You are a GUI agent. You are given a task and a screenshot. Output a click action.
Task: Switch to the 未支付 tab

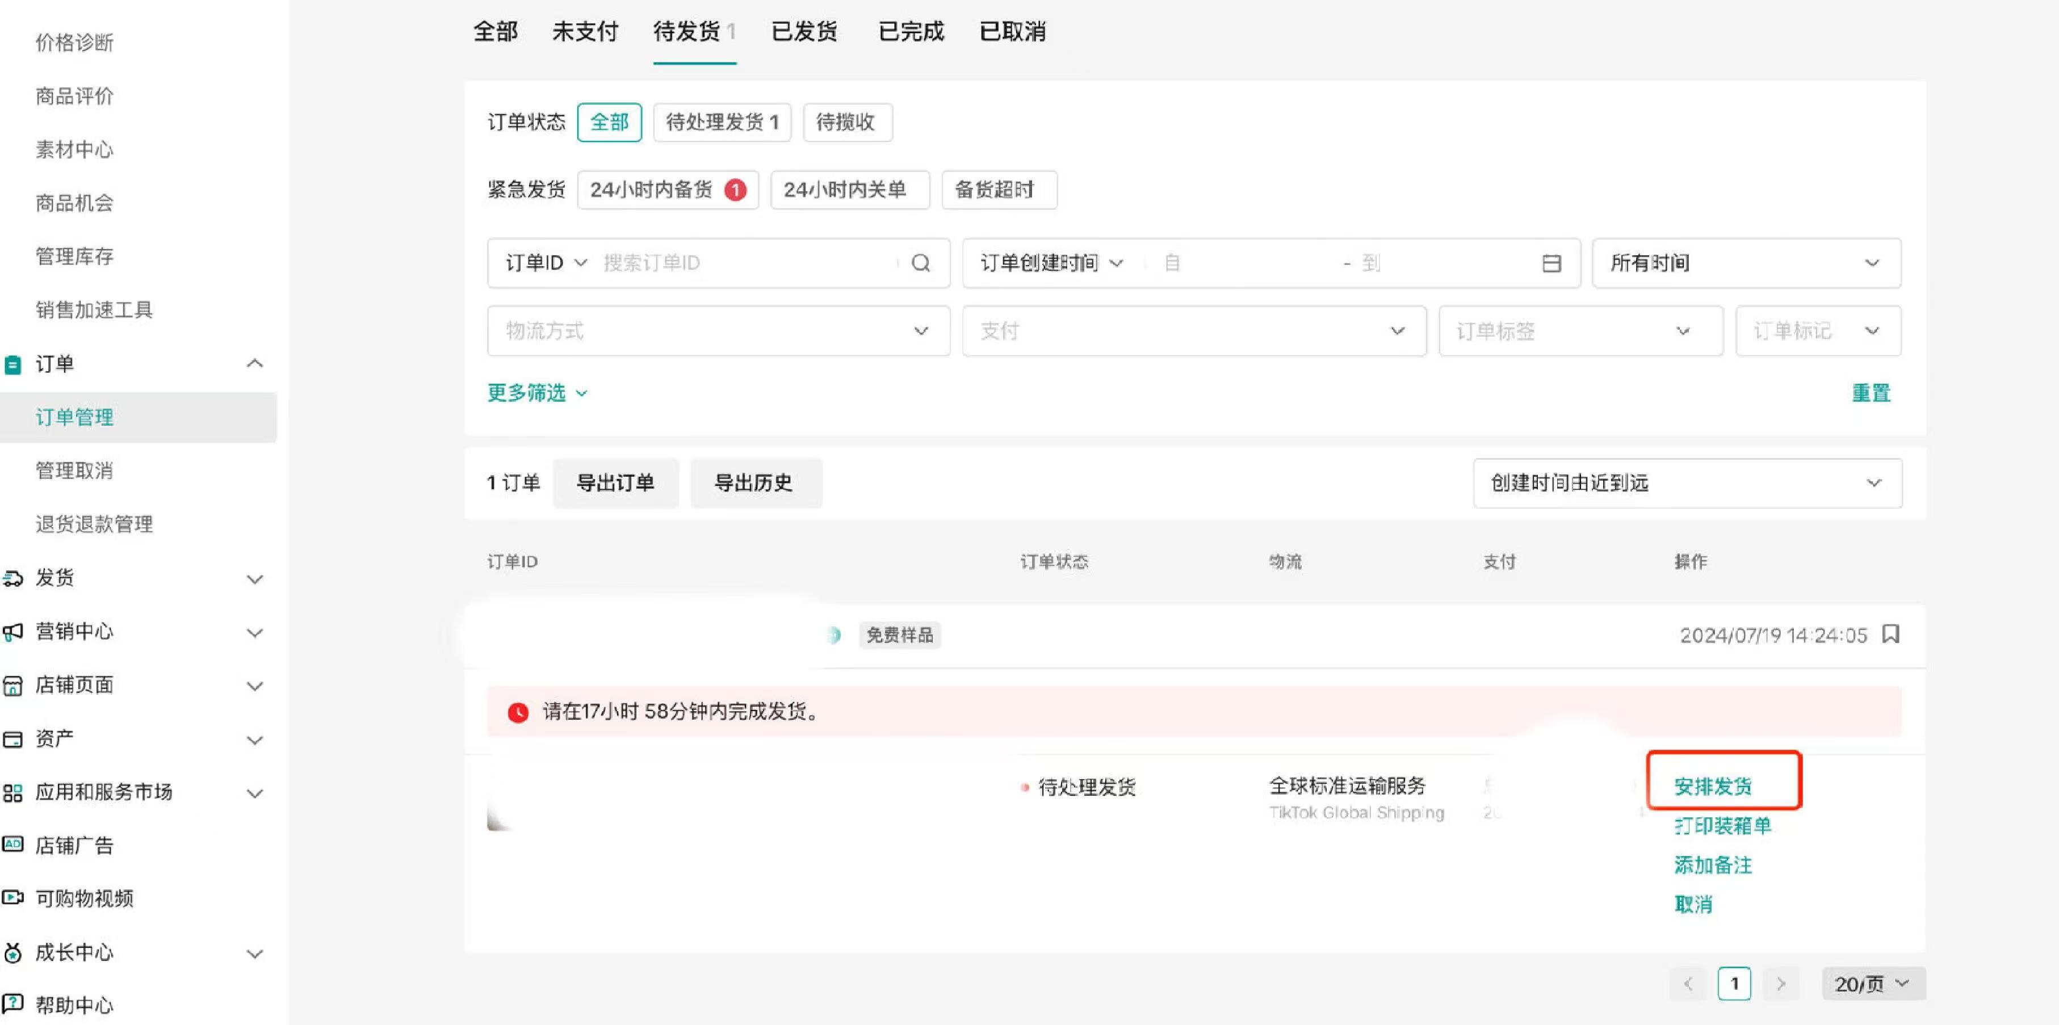coord(585,31)
